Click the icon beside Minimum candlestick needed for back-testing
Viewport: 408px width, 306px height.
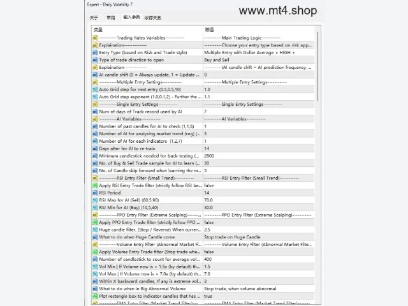coord(95,156)
